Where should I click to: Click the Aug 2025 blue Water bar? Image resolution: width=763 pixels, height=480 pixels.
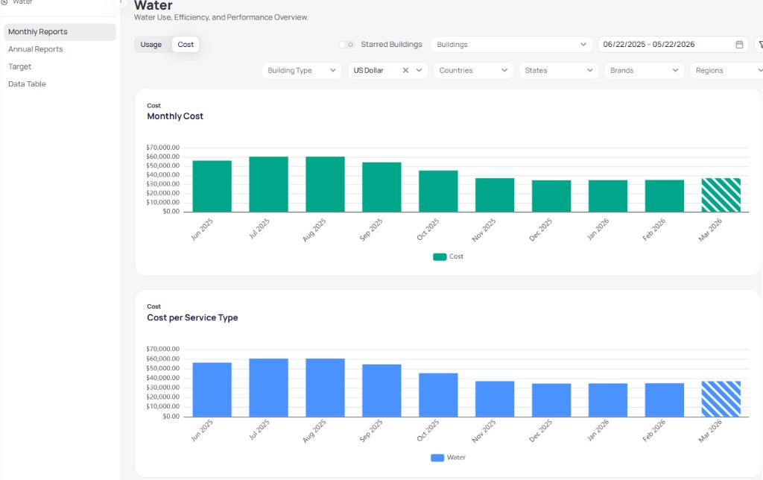point(325,388)
